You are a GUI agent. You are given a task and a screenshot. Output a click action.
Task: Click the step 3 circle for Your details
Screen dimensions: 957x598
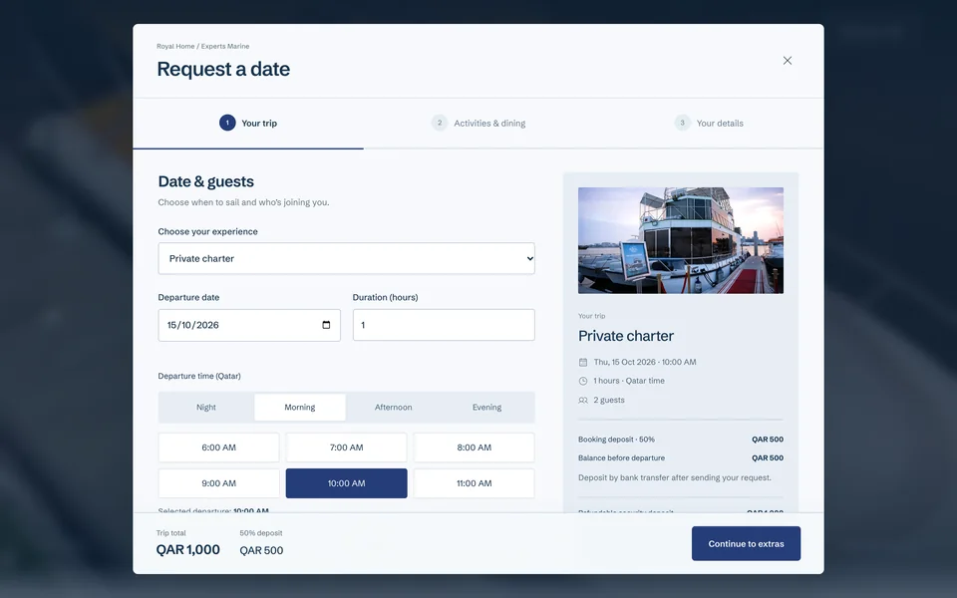[682, 123]
